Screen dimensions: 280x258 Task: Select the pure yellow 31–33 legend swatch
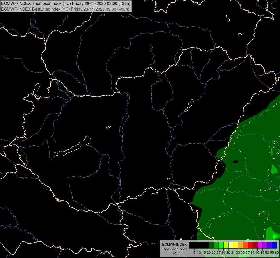(236, 245)
